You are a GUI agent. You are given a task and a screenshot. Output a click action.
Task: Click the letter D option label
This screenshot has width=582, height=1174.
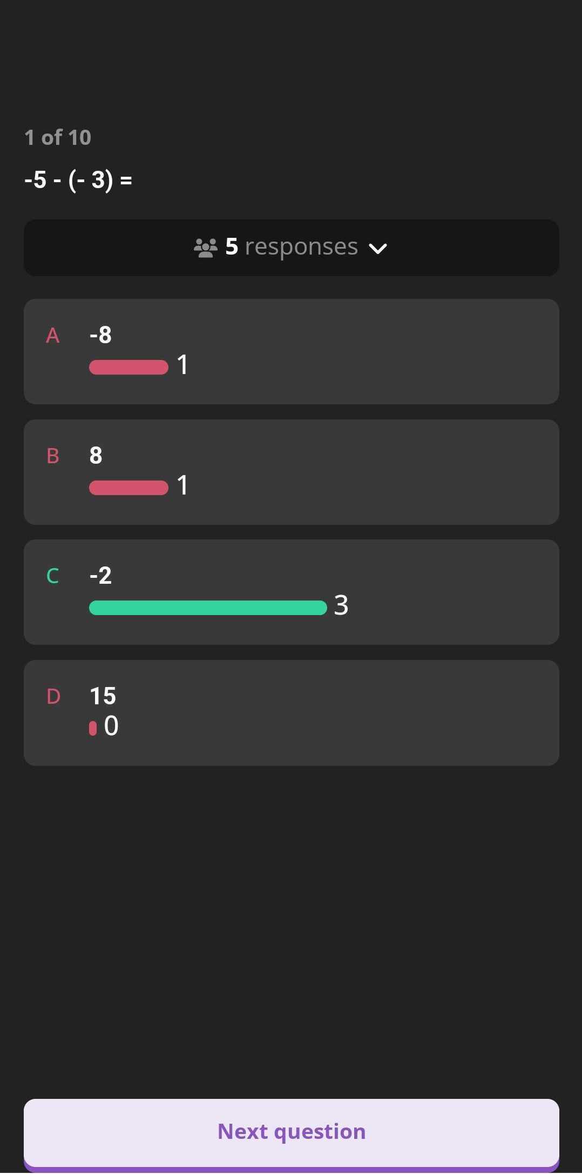pyautogui.click(x=53, y=697)
